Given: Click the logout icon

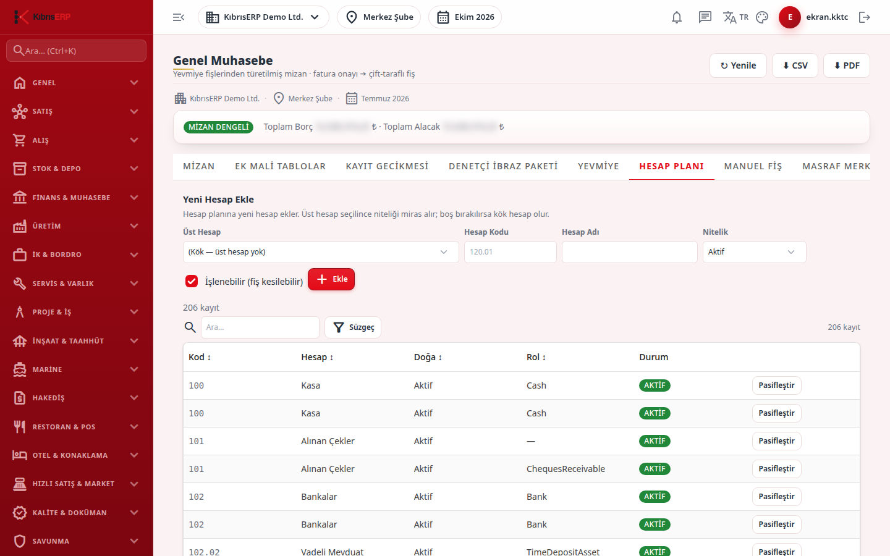Looking at the screenshot, I should [x=865, y=17].
